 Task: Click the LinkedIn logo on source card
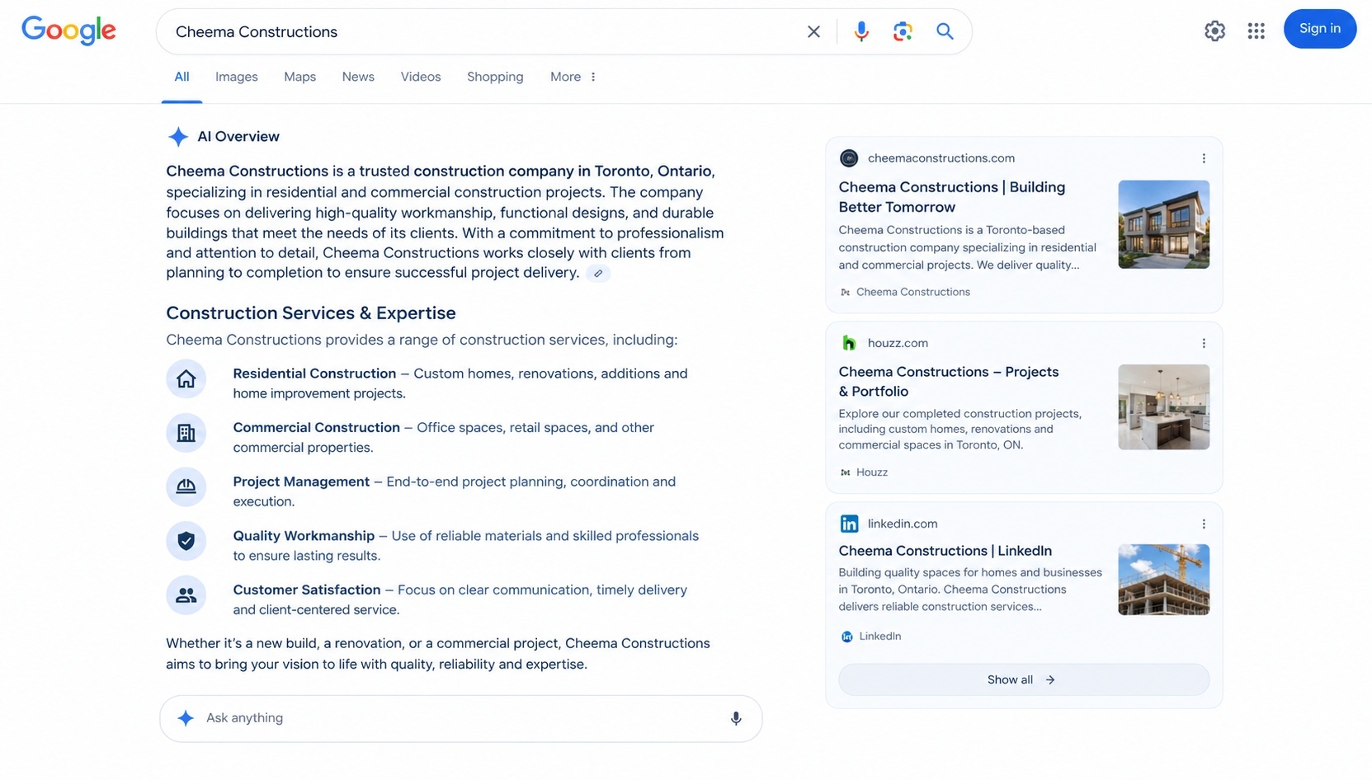(849, 524)
